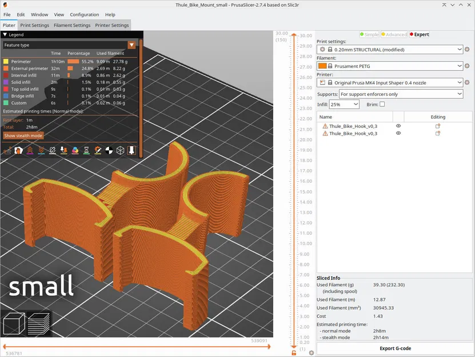Toggle the center of gravity marker icon
This screenshot has width=475, height=357.
[x=109, y=150]
